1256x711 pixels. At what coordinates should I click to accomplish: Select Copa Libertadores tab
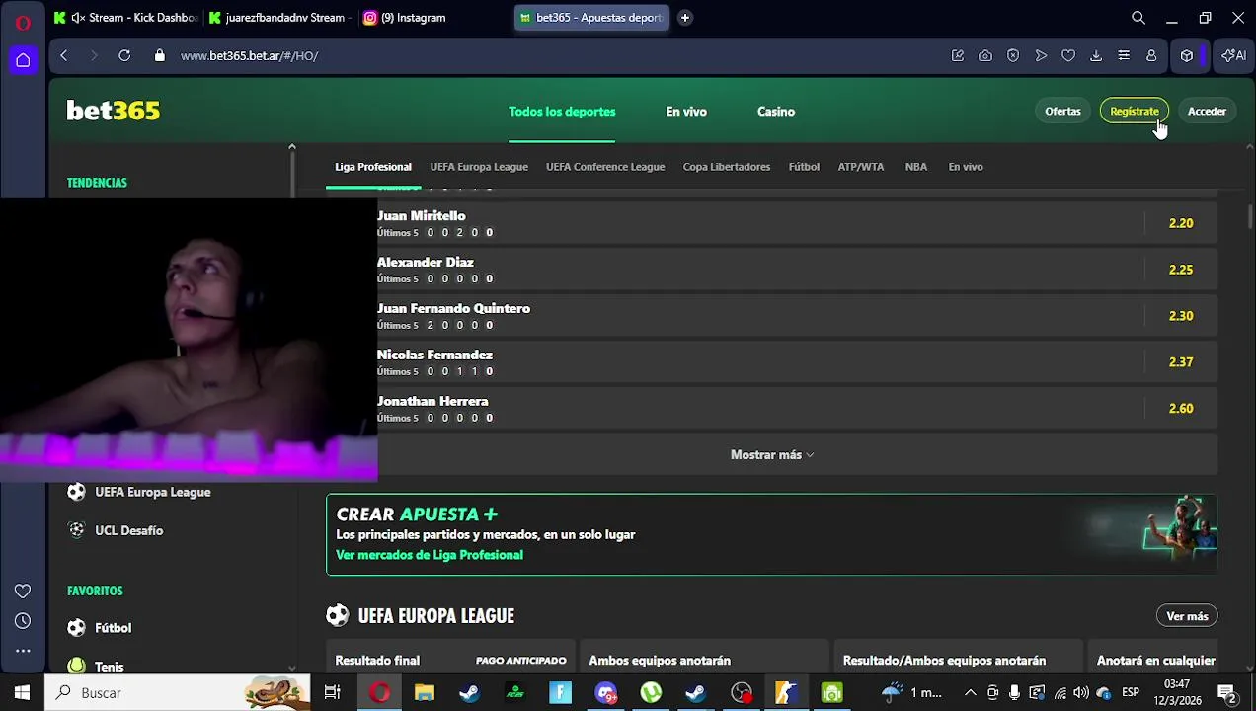coord(727,167)
